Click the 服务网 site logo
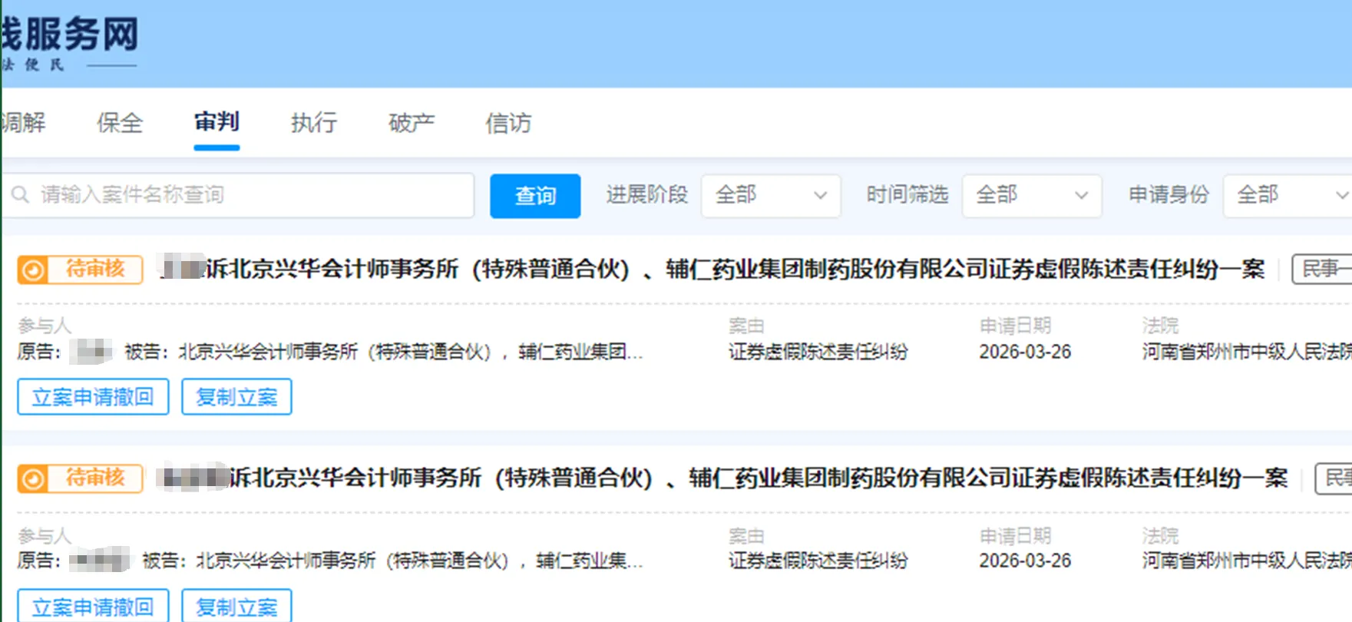The image size is (1352, 622). [70, 44]
